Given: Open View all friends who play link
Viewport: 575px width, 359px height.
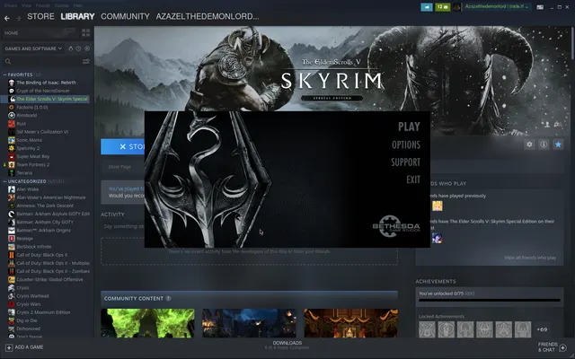Looking at the screenshot, I should coord(530,258).
